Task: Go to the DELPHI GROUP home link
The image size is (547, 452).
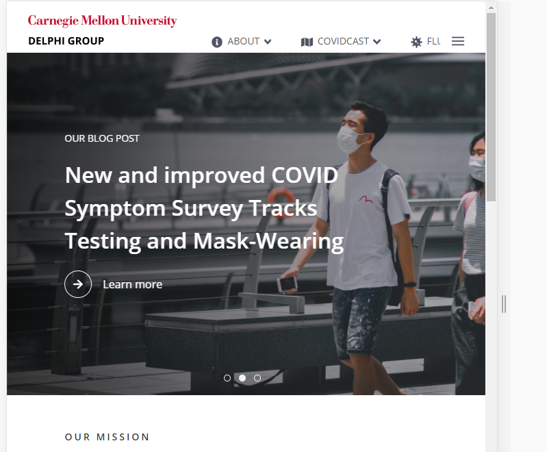Action: coord(66,41)
